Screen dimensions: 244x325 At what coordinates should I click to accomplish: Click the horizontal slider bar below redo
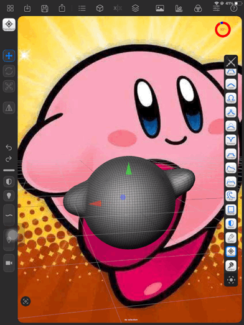click(x=9, y=170)
